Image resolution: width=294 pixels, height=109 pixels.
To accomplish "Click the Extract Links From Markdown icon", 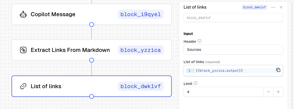I will coord(23,50).
